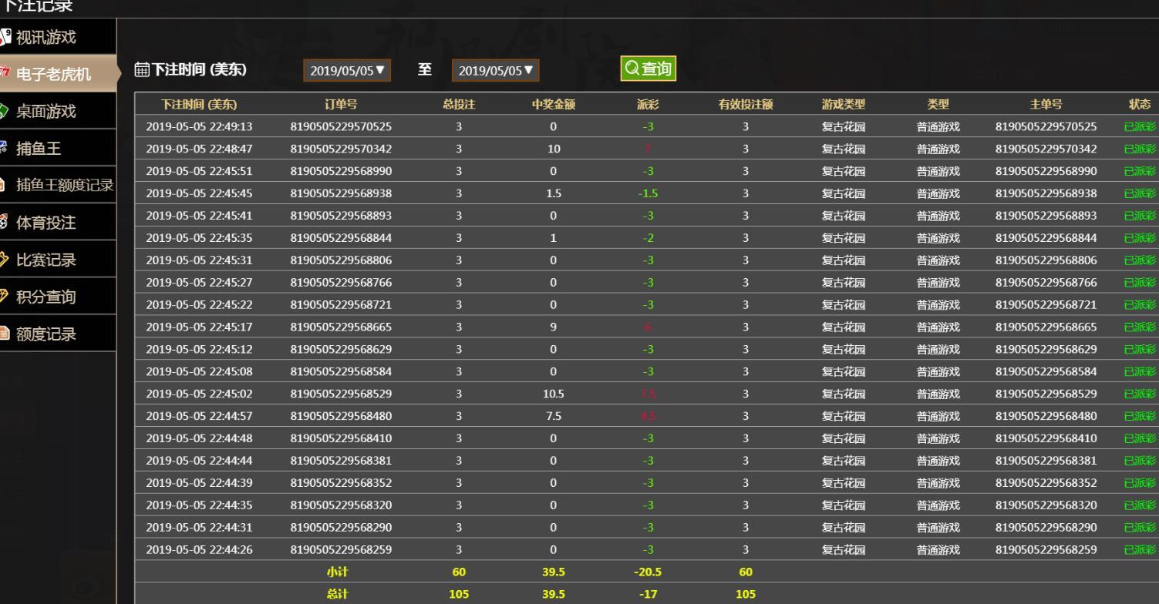Click the -2 payout cell
1159x604 pixels.
pyautogui.click(x=648, y=238)
